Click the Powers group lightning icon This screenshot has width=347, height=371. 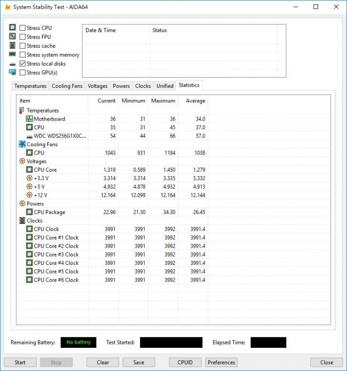(x=22, y=204)
